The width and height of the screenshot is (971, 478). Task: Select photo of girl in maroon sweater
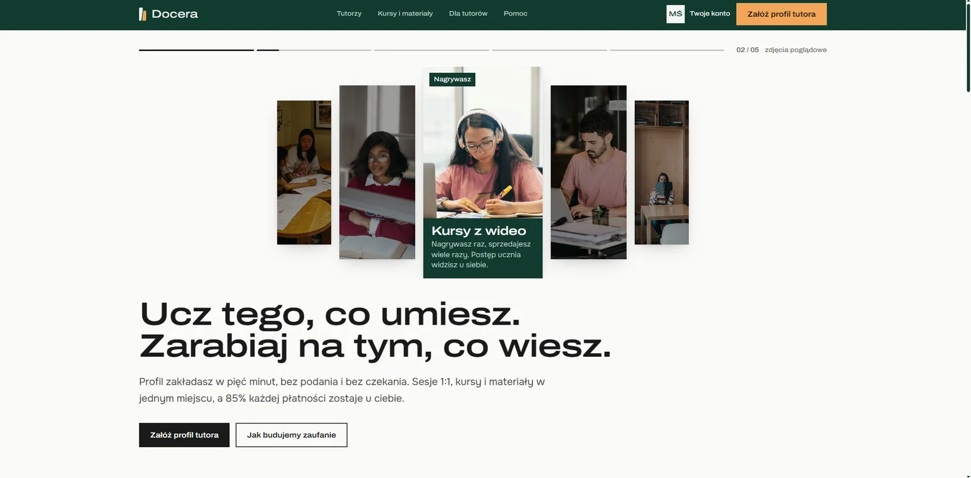tap(377, 172)
